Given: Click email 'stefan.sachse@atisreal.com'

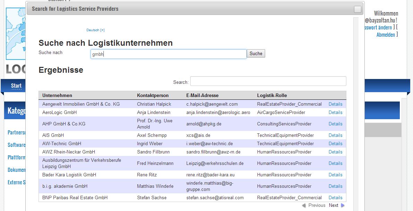Looking at the screenshot, I should 215,197.
